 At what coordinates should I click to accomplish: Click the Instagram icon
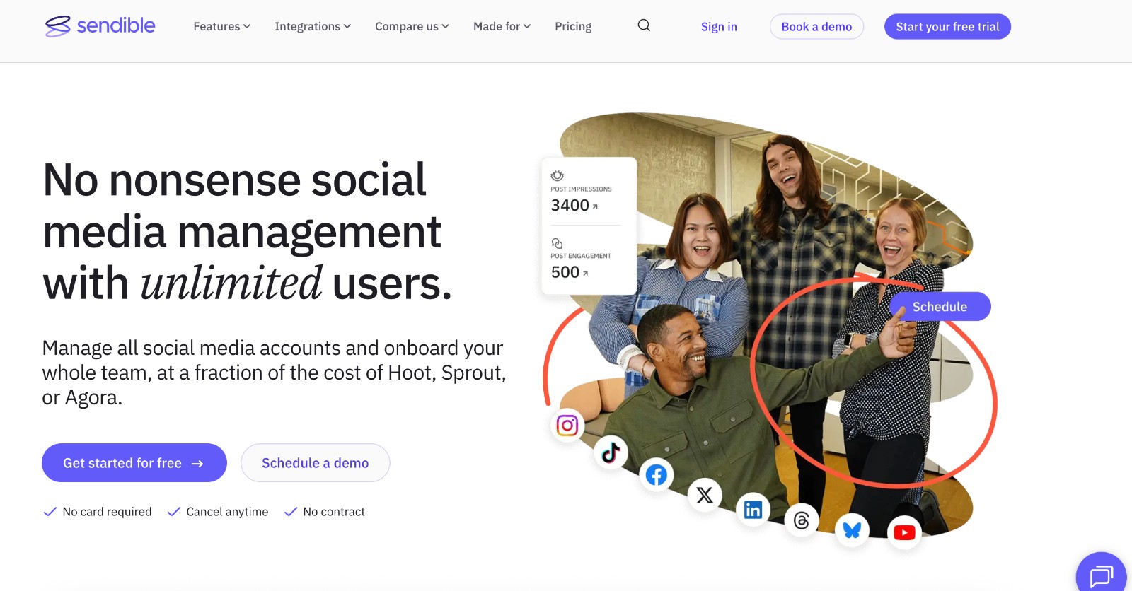pos(567,426)
